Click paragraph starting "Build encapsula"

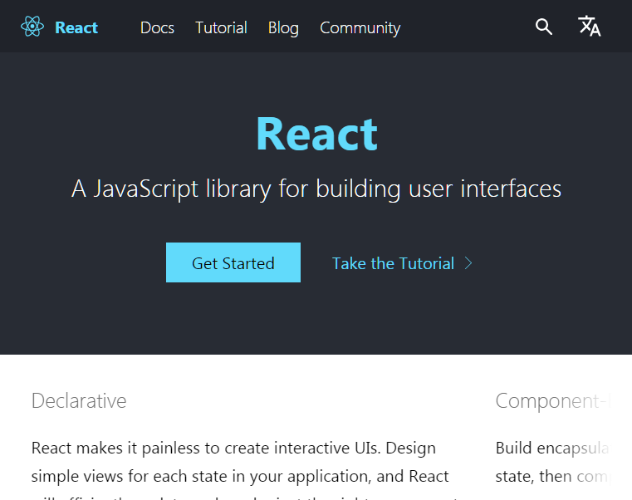tap(553, 463)
